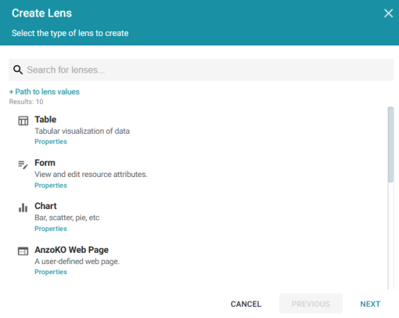
Task: Open Properties under Table
Action: click(51, 142)
